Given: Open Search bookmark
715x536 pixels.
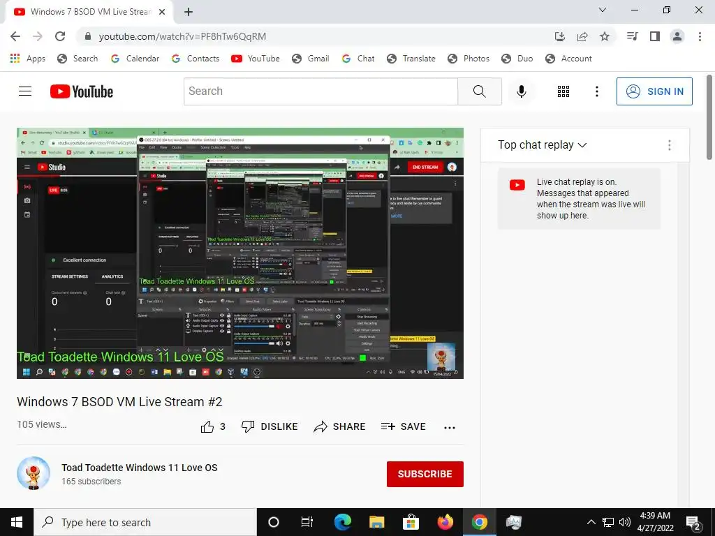Looking at the screenshot, I should pos(78,59).
